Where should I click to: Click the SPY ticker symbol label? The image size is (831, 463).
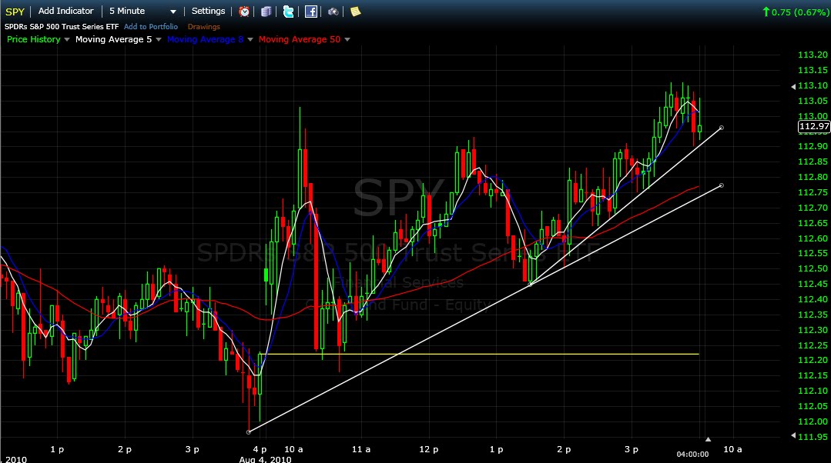click(x=14, y=11)
